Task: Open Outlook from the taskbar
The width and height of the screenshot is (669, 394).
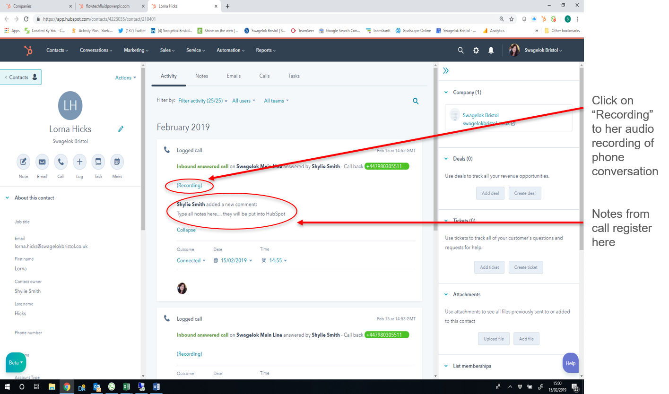Action: click(x=97, y=386)
